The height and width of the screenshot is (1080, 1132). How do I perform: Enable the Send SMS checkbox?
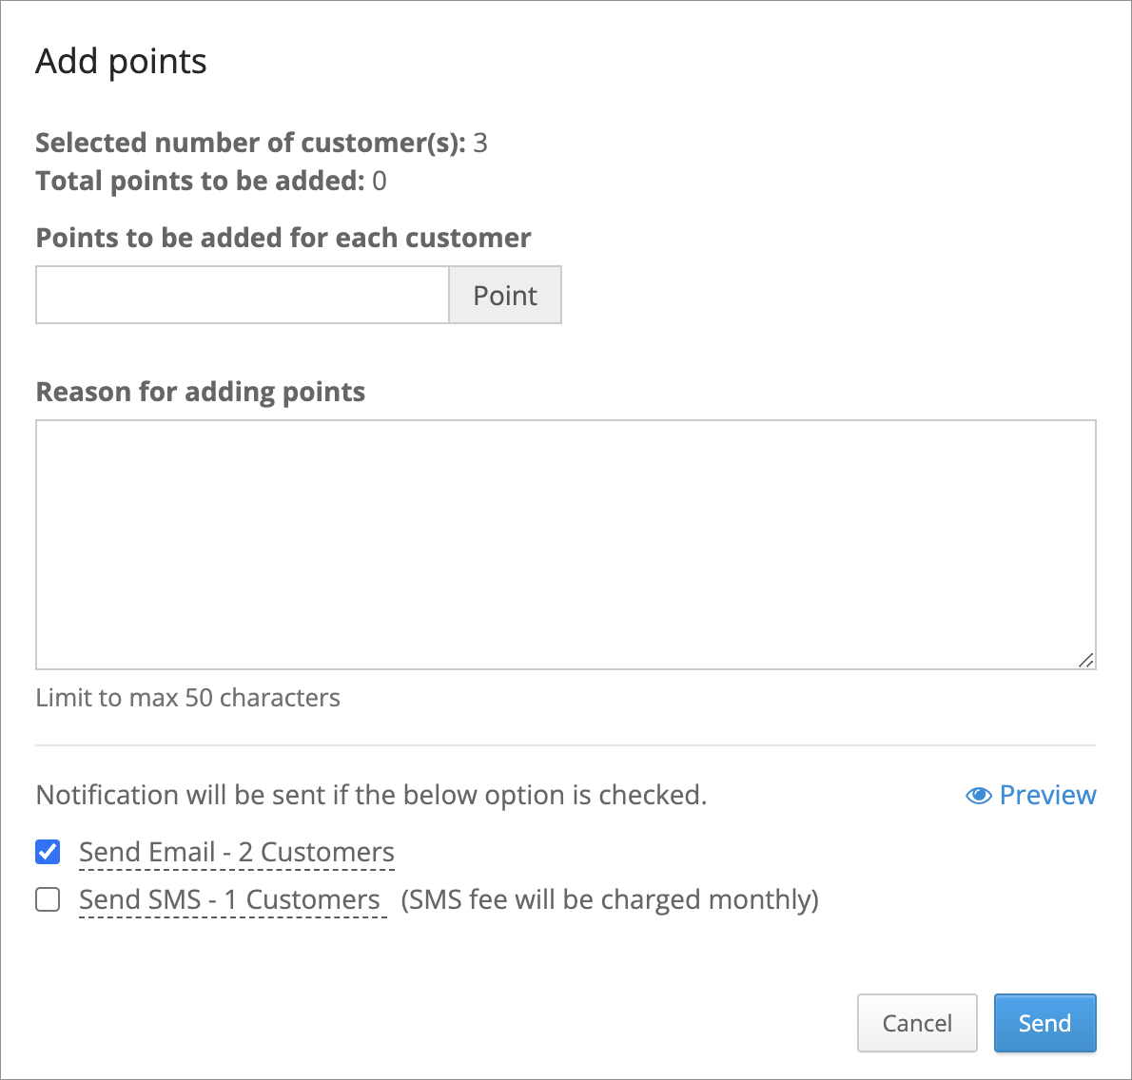[x=48, y=899]
